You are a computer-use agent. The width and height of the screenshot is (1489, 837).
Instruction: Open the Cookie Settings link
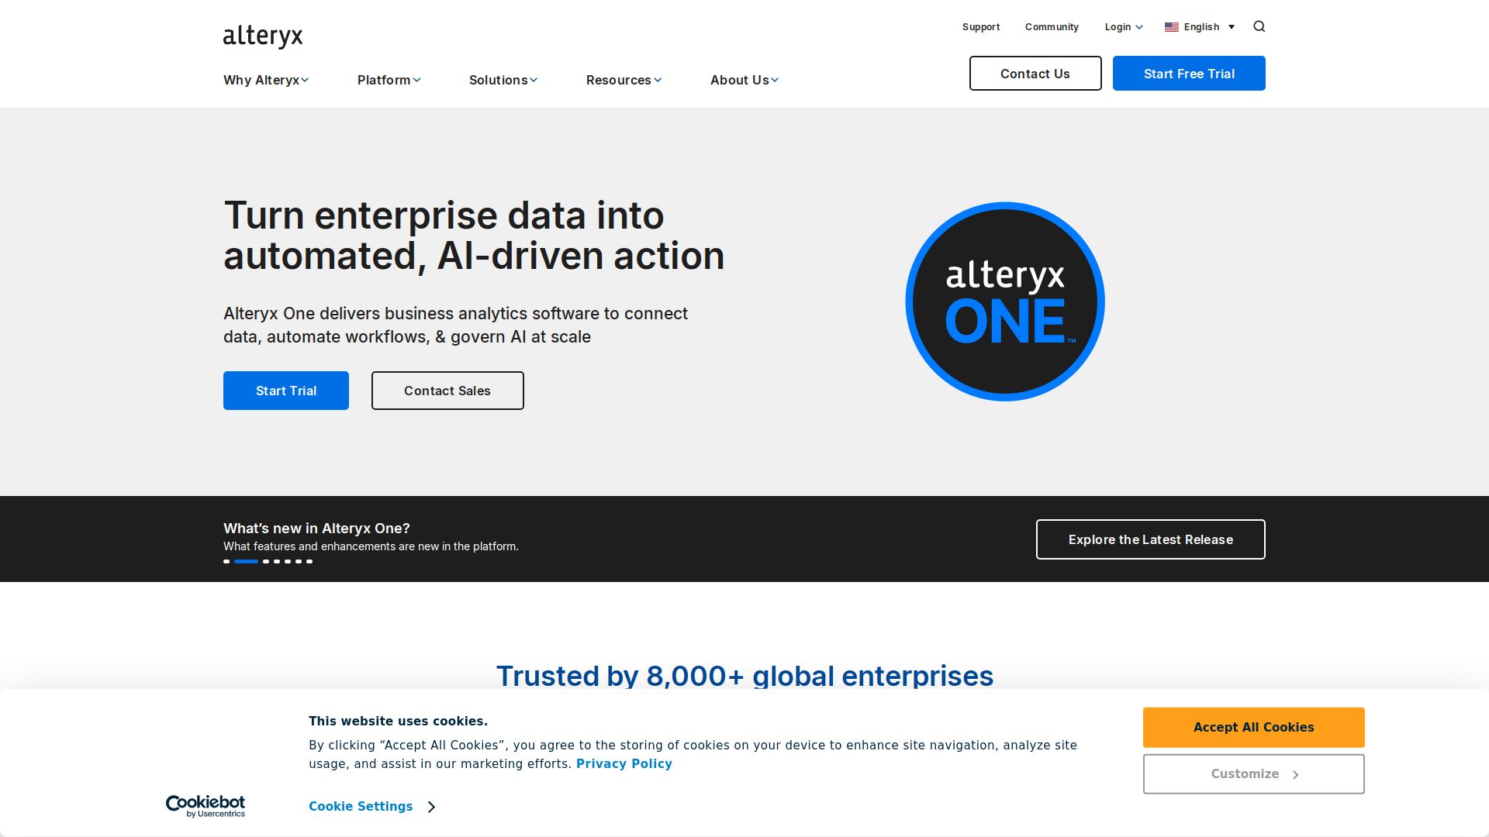[x=361, y=807]
